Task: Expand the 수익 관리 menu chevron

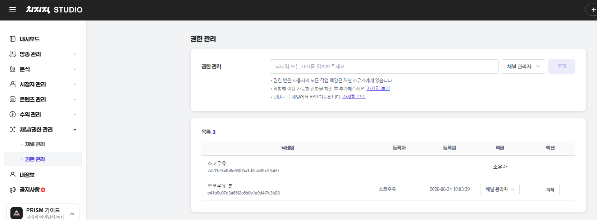Action: (x=75, y=114)
